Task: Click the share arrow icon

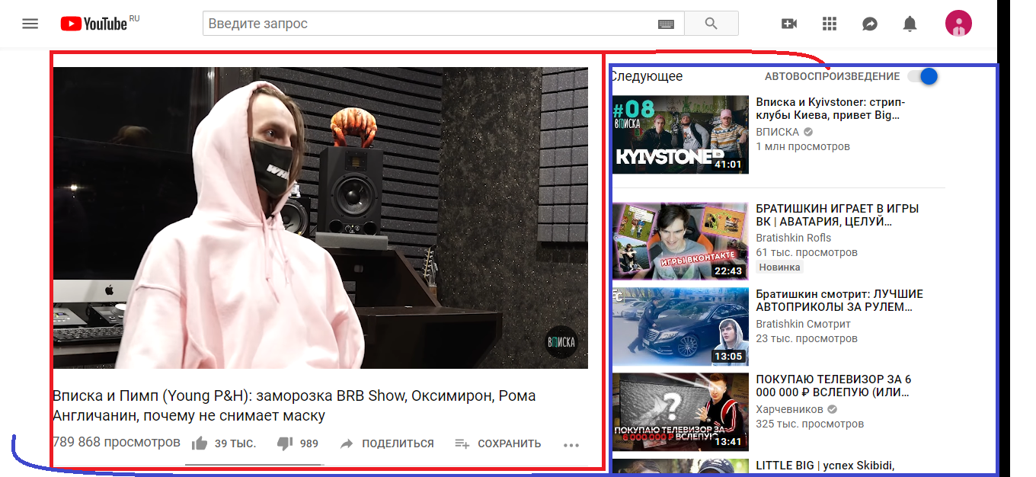Action: [x=347, y=443]
